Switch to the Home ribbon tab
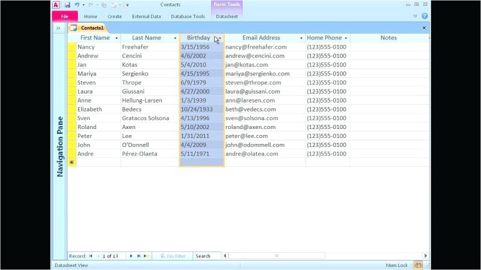481x270 pixels. 91,17
